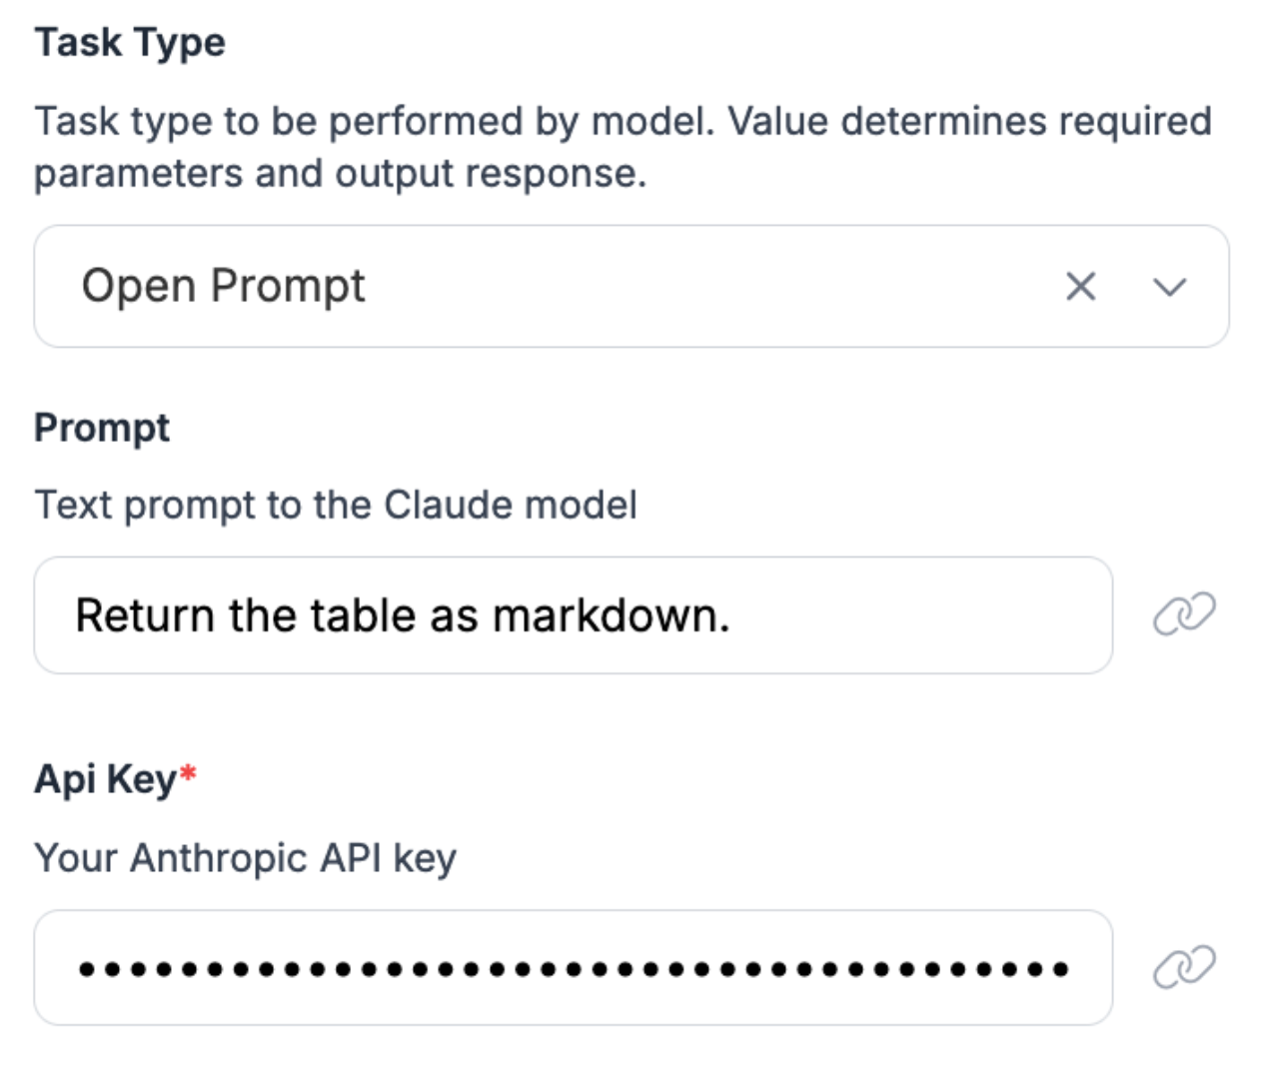Image resolution: width=1263 pixels, height=1069 pixels.
Task: Click the Api Key heading label
Action: [105, 779]
